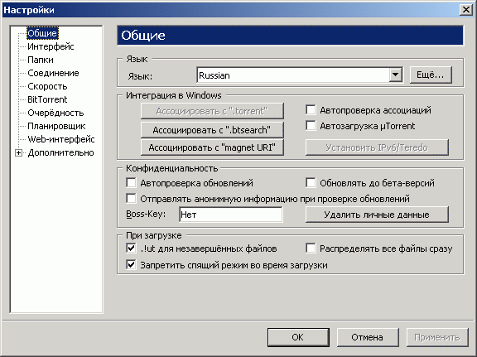Toggle Автозагрузка µTorrent checkbox
Image resolution: width=477 pixels, height=357 pixels.
coord(311,126)
